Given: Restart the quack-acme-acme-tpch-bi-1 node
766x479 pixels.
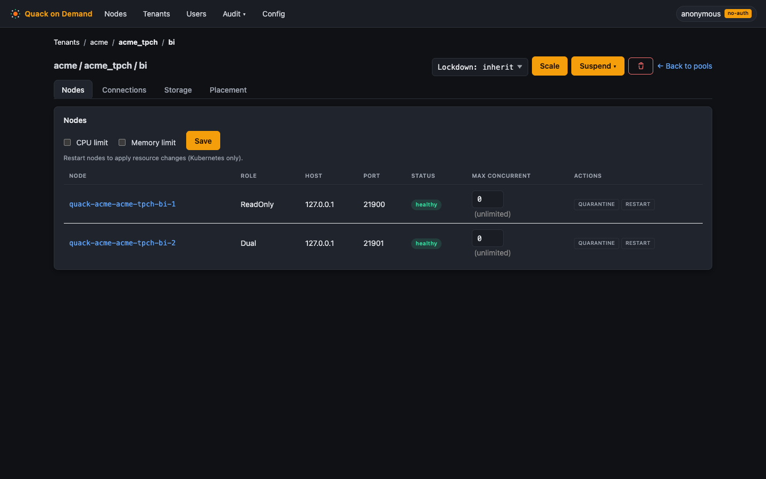Looking at the screenshot, I should click(x=638, y=204).
